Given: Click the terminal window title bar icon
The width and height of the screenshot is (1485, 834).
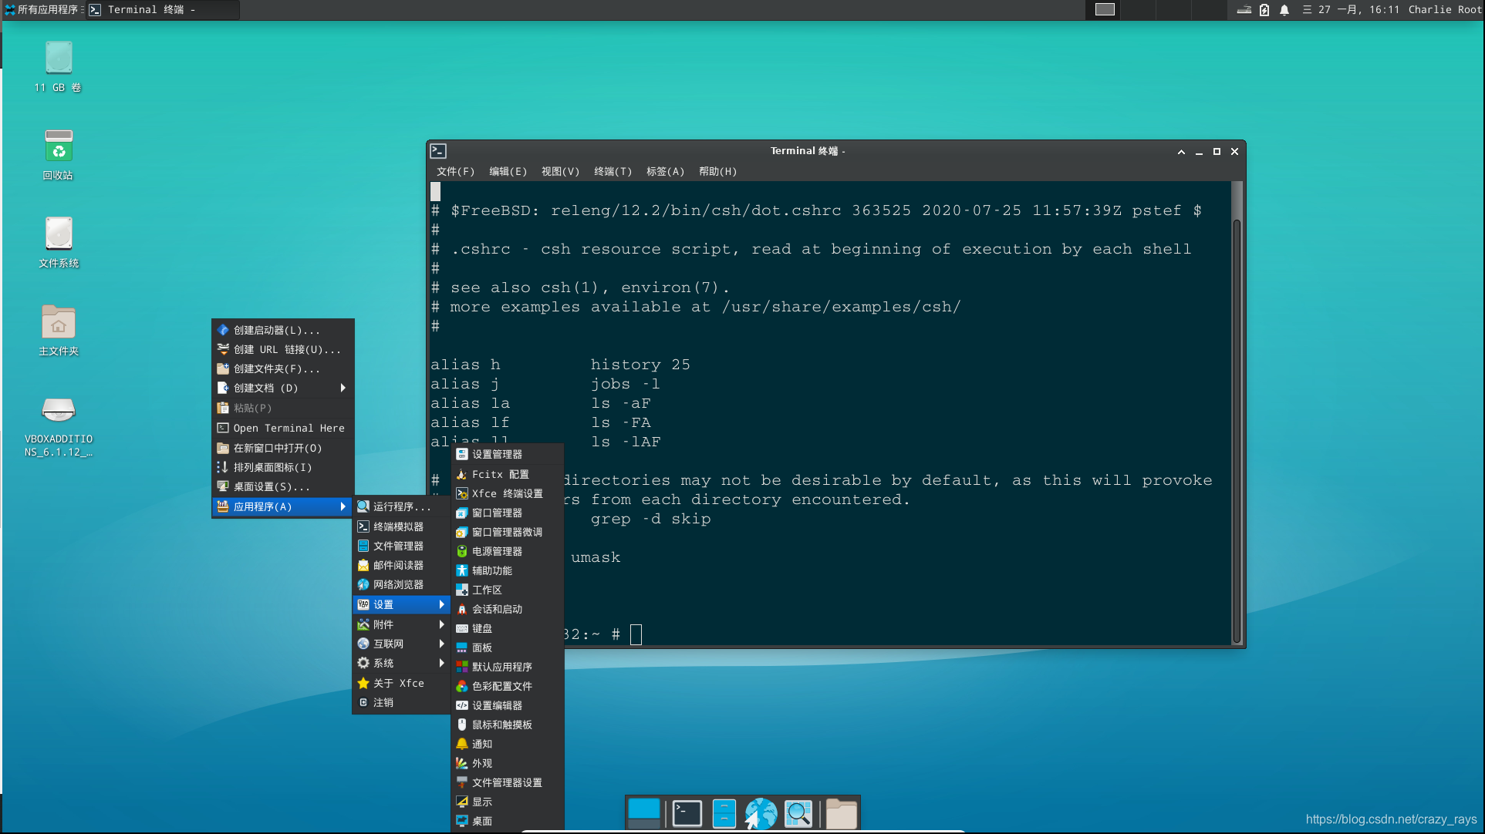Looking at the screenshot, I should point(438,151).
